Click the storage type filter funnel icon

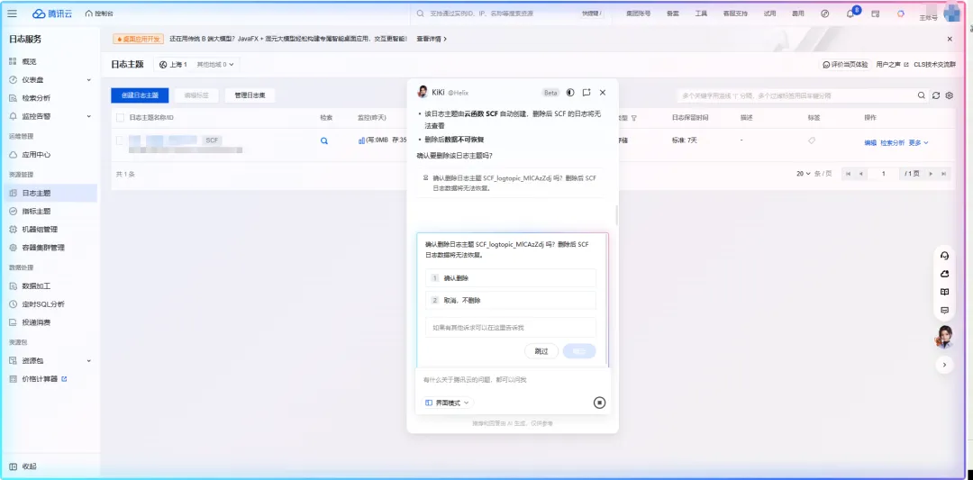coord(633,117)
